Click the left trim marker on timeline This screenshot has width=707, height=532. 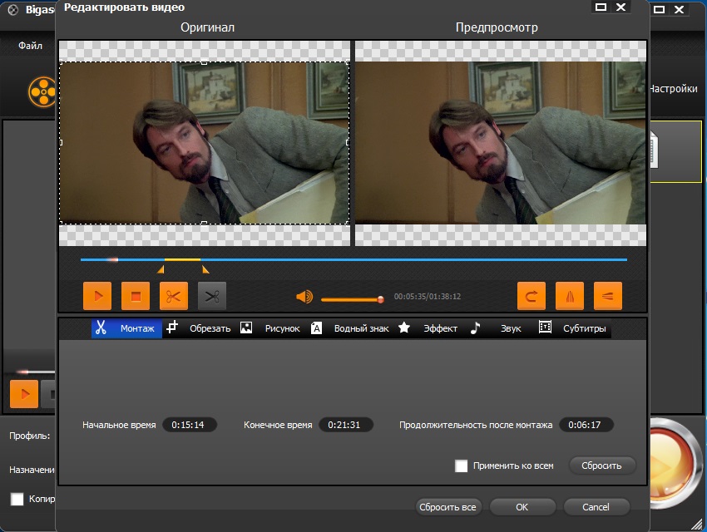coord(161,269)
